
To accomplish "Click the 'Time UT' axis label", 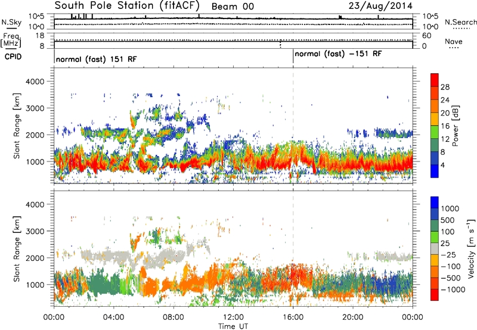I will coord(233,326).
